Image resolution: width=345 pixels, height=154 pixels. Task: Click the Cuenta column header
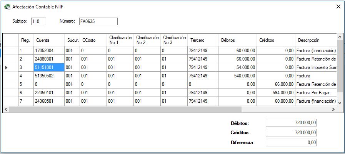(49, 40)
